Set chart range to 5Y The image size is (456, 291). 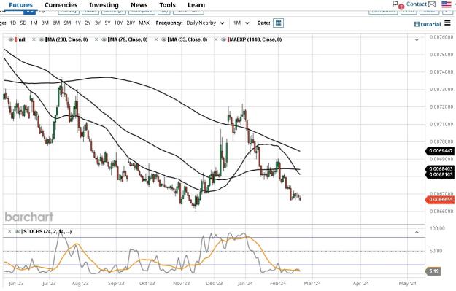(107, 23)
